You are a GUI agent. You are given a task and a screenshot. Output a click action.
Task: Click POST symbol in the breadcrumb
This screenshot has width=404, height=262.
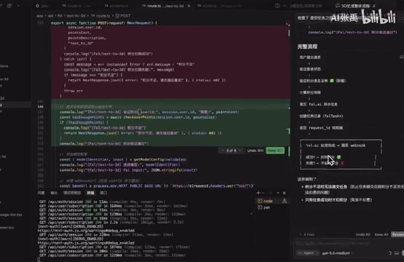point(123,16)
